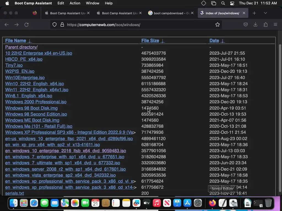This screenshot has width=282, height=211.
Task: Open the Boot Camp Assistant app menu
Action: (x=33, y=3)
